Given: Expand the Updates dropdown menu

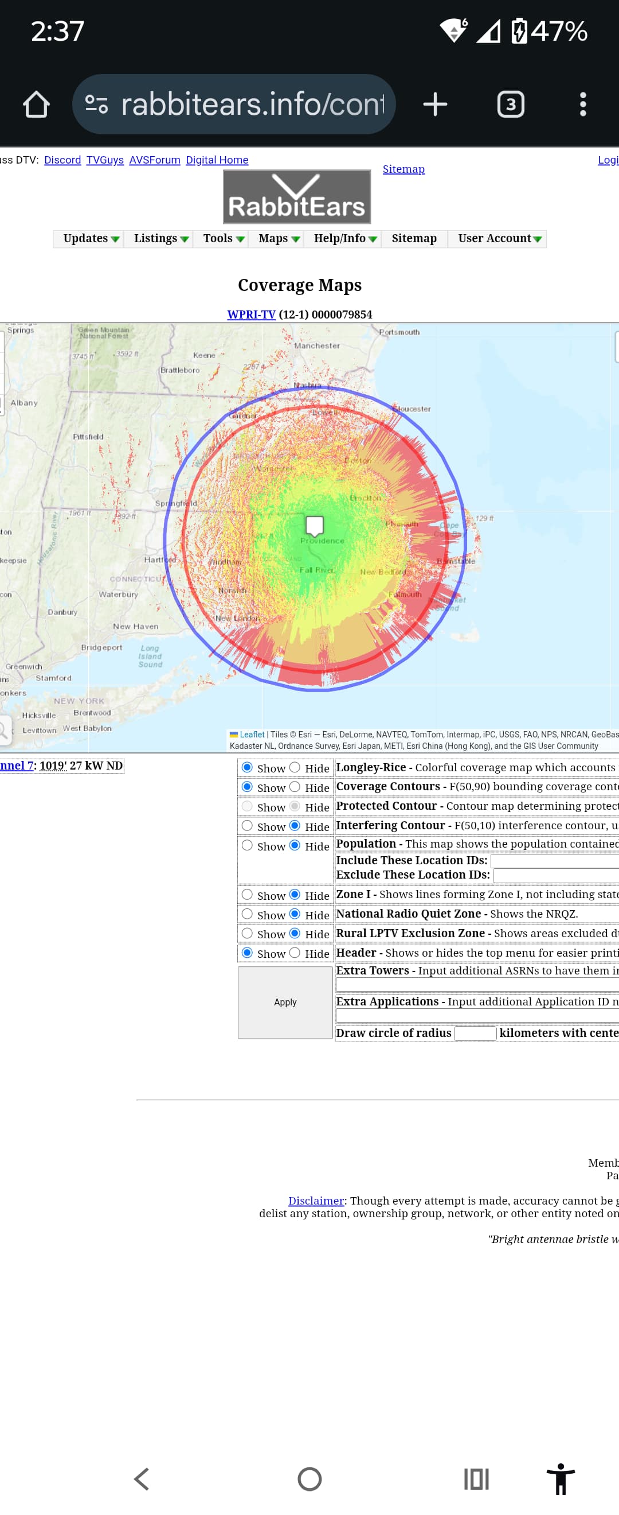Looking at the screenshot, I should pyautogui.click(x=91, y=238).
